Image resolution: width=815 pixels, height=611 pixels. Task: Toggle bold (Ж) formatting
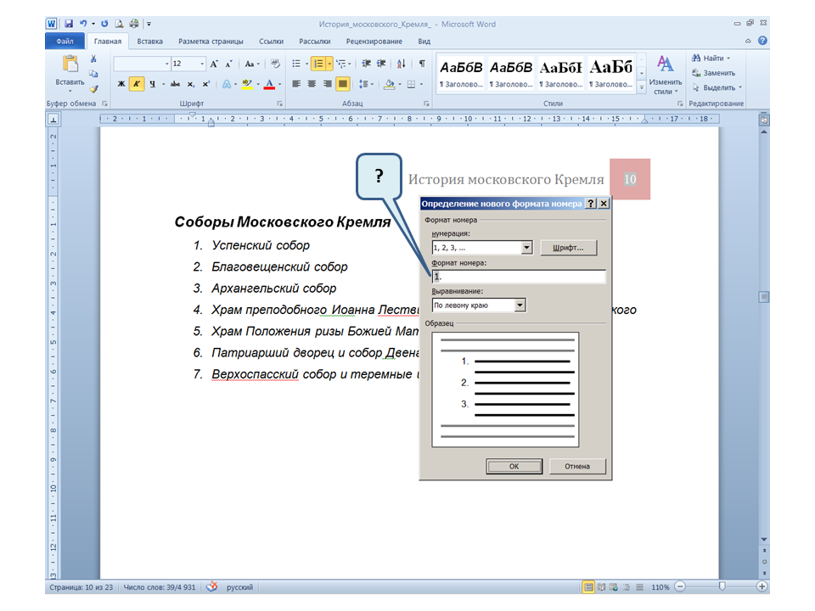pos(121,84)
